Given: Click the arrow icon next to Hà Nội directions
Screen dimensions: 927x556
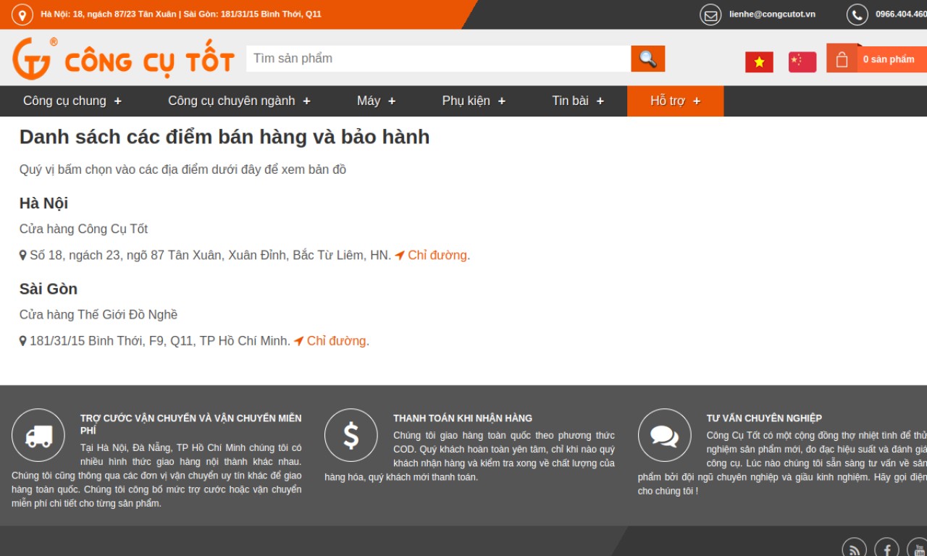Looking at the screenshot, I should click(400, 256).
